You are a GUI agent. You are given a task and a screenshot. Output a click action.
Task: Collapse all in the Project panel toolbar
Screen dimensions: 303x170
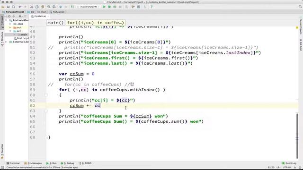click(14, 17)
